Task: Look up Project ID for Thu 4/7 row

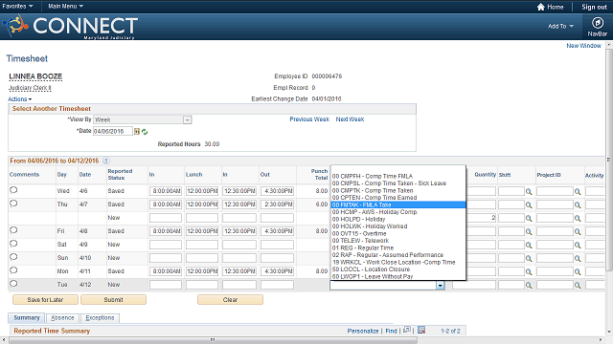Action: [578, 204]
